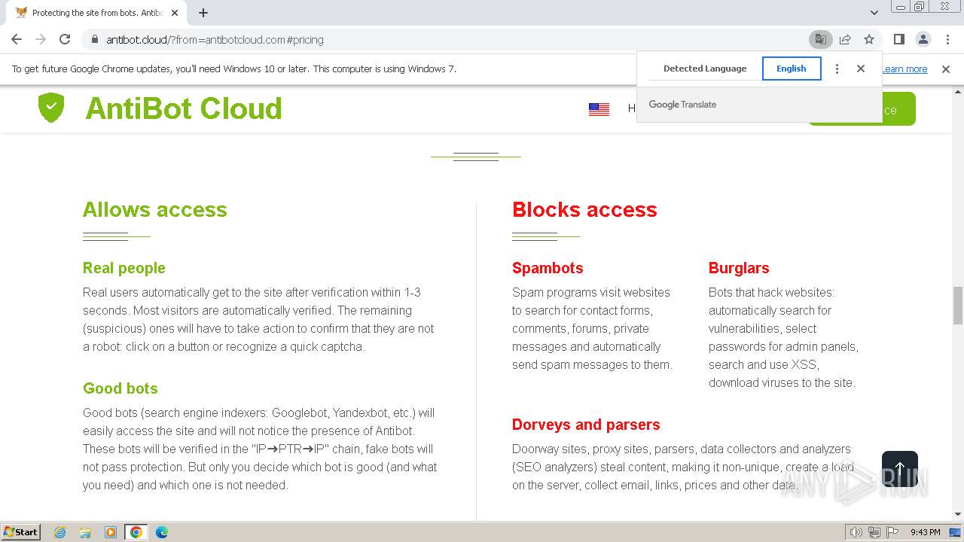Image resolution: width=964 pixels, height=542 pixels.
Task: Close the AntiBot tab
Action: (175, 13)
